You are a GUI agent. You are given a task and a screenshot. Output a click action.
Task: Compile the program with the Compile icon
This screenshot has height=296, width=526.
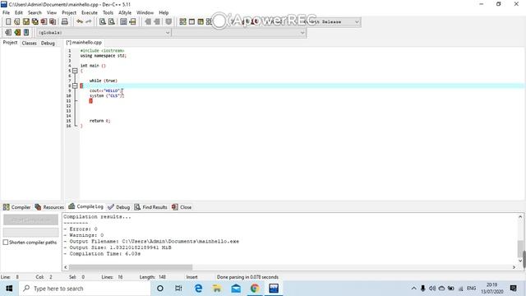tap(182, 21)
